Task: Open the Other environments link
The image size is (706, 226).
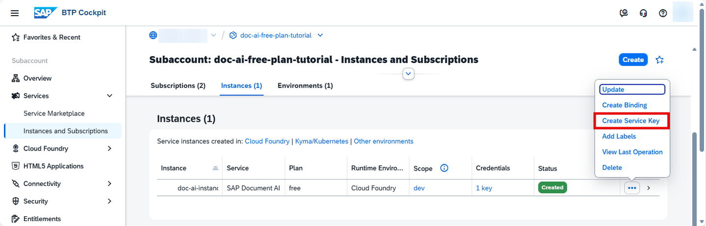Action: pyautogui.click(x=383, y=141)
